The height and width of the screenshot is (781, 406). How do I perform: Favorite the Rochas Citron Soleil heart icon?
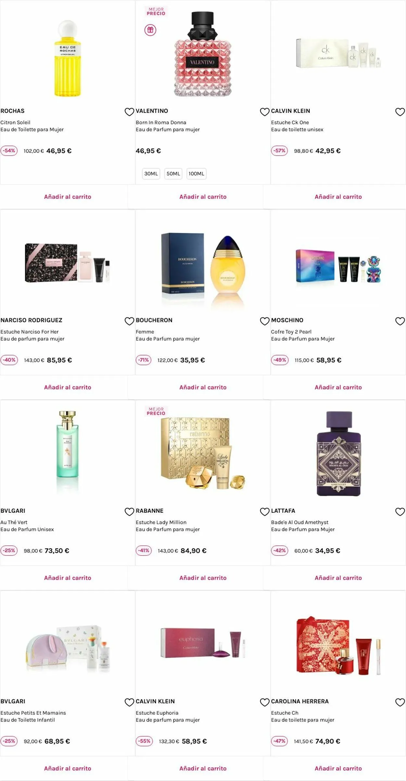click(129, 112)
